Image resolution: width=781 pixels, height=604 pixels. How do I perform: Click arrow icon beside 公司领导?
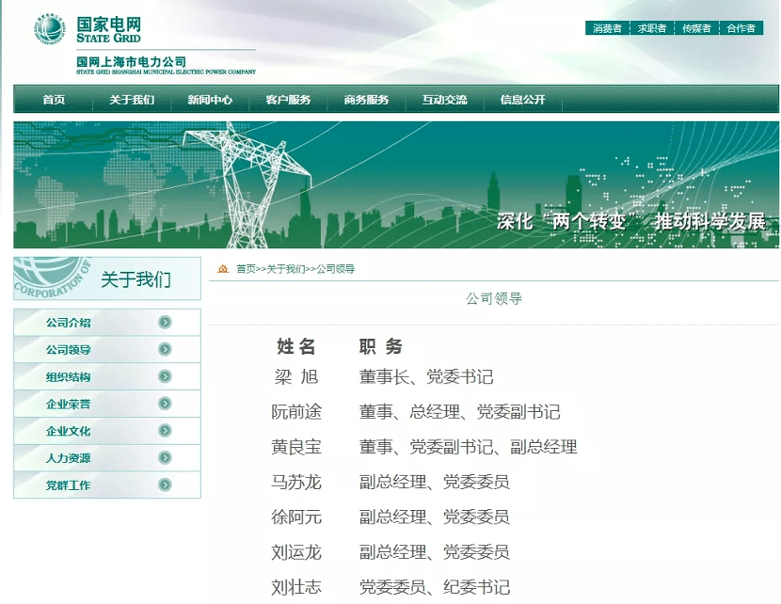pyautogui.click(x=165, y=350)
